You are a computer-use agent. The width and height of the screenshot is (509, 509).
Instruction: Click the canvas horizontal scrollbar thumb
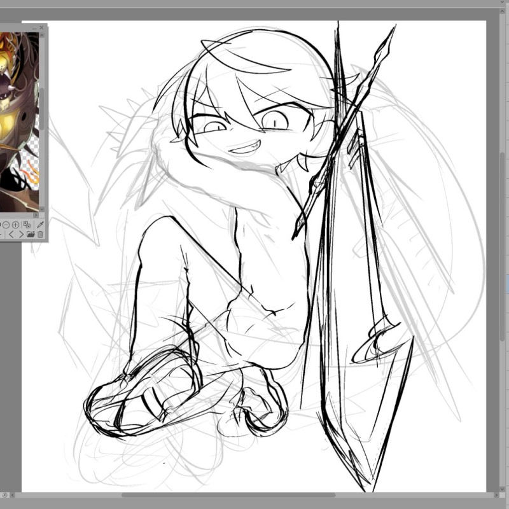coord(228,496)
